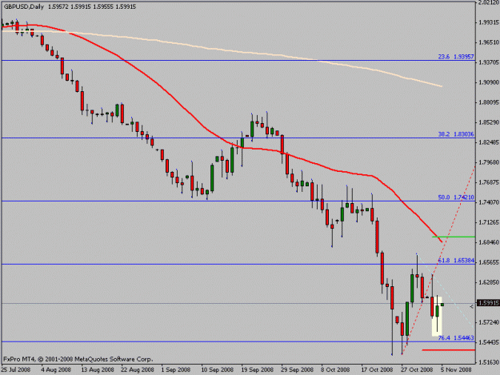Click the 1.82485 price scale value
500x375 pixels.
[489, 142]
